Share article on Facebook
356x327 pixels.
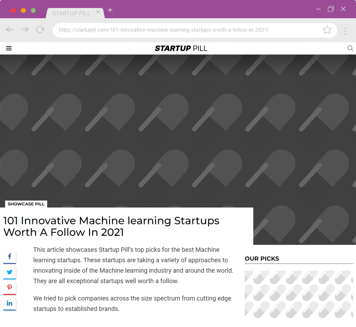pyautogui.click(x=9, y=257)
